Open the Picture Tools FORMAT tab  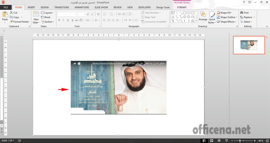point(182,8)
